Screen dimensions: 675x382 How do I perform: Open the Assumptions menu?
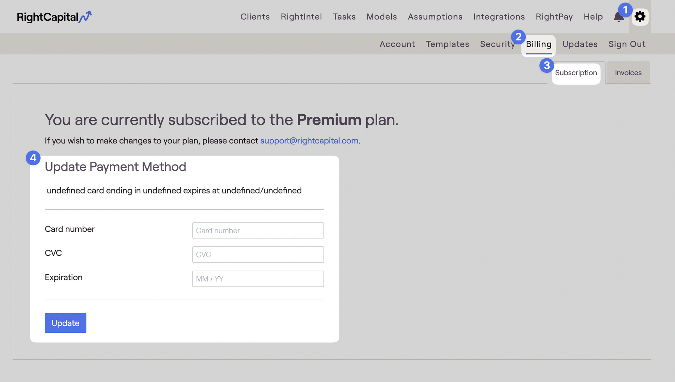(435, 17)
